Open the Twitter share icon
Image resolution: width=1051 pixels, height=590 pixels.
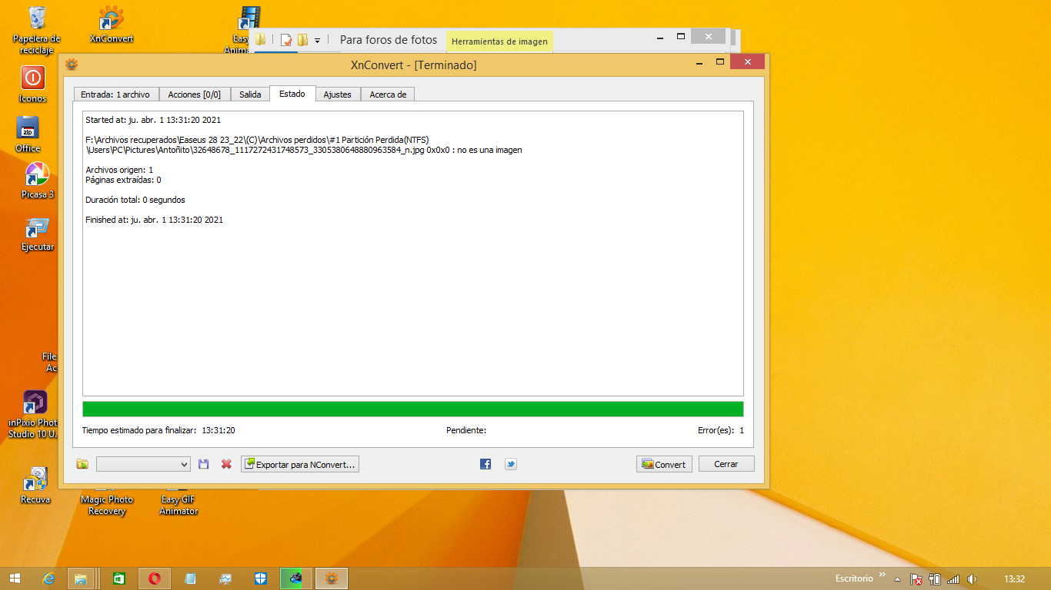pyautogui.click(x=511, y=464)
